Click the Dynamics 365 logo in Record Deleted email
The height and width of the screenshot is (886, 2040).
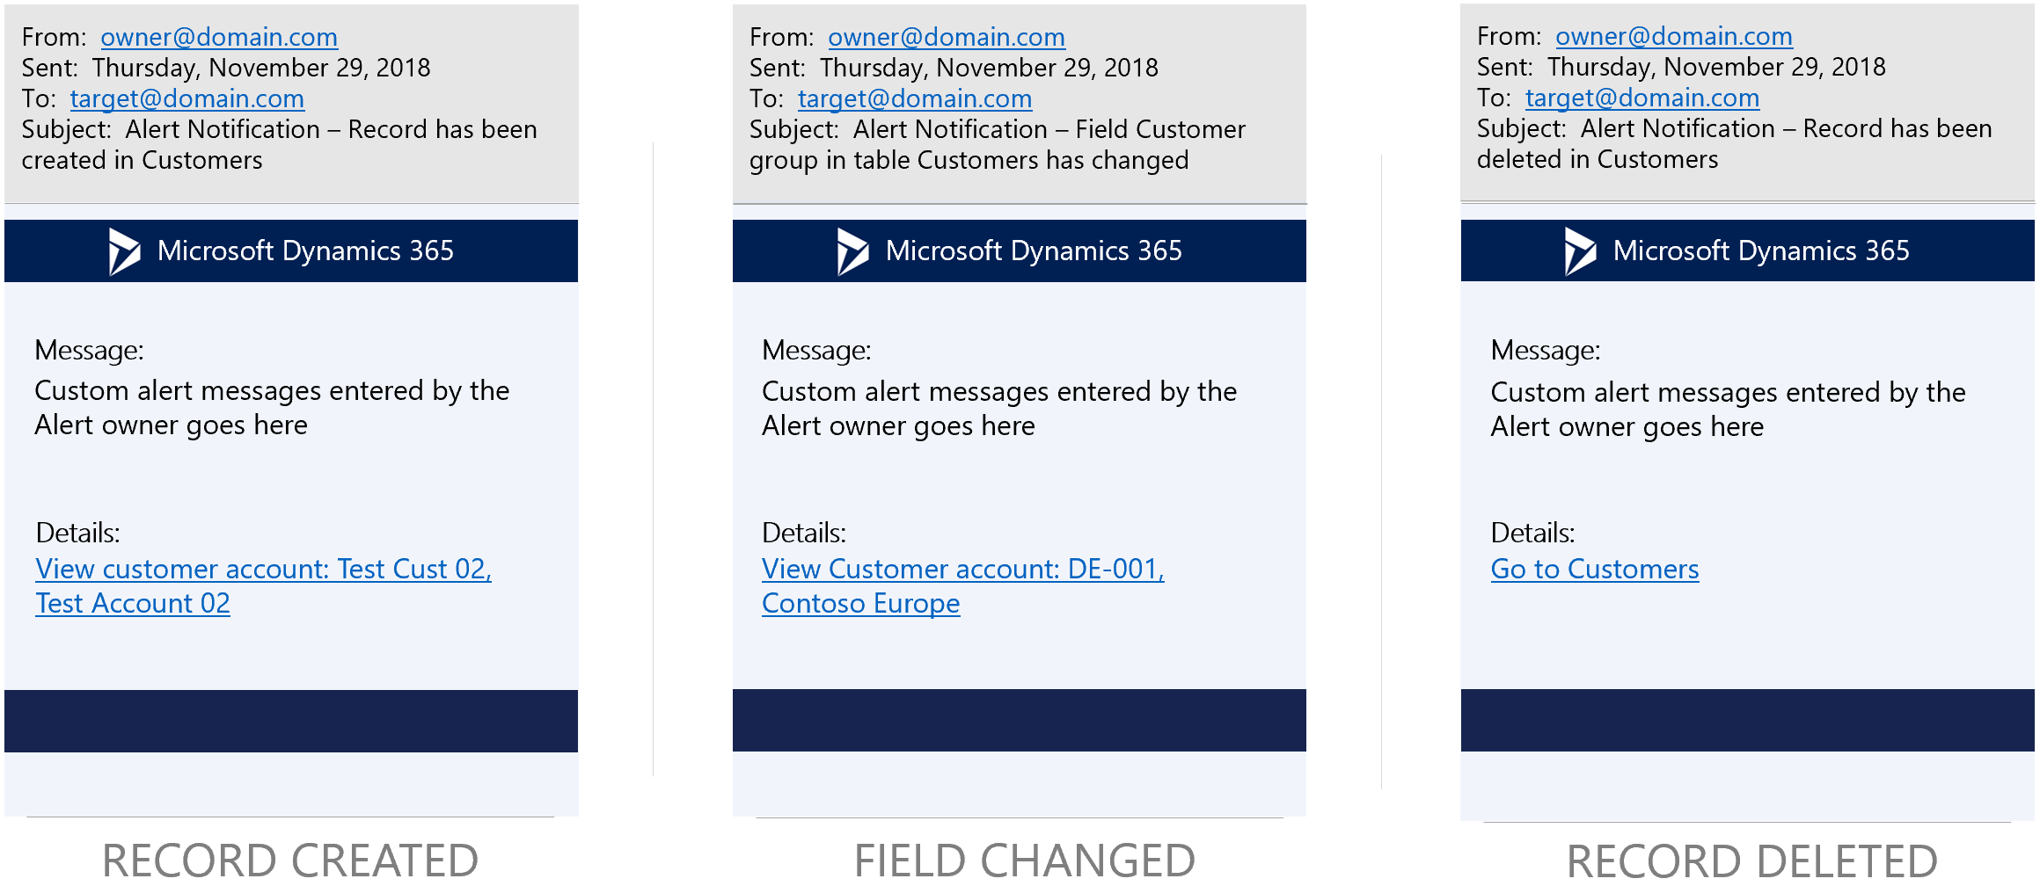click(1580, 250)
